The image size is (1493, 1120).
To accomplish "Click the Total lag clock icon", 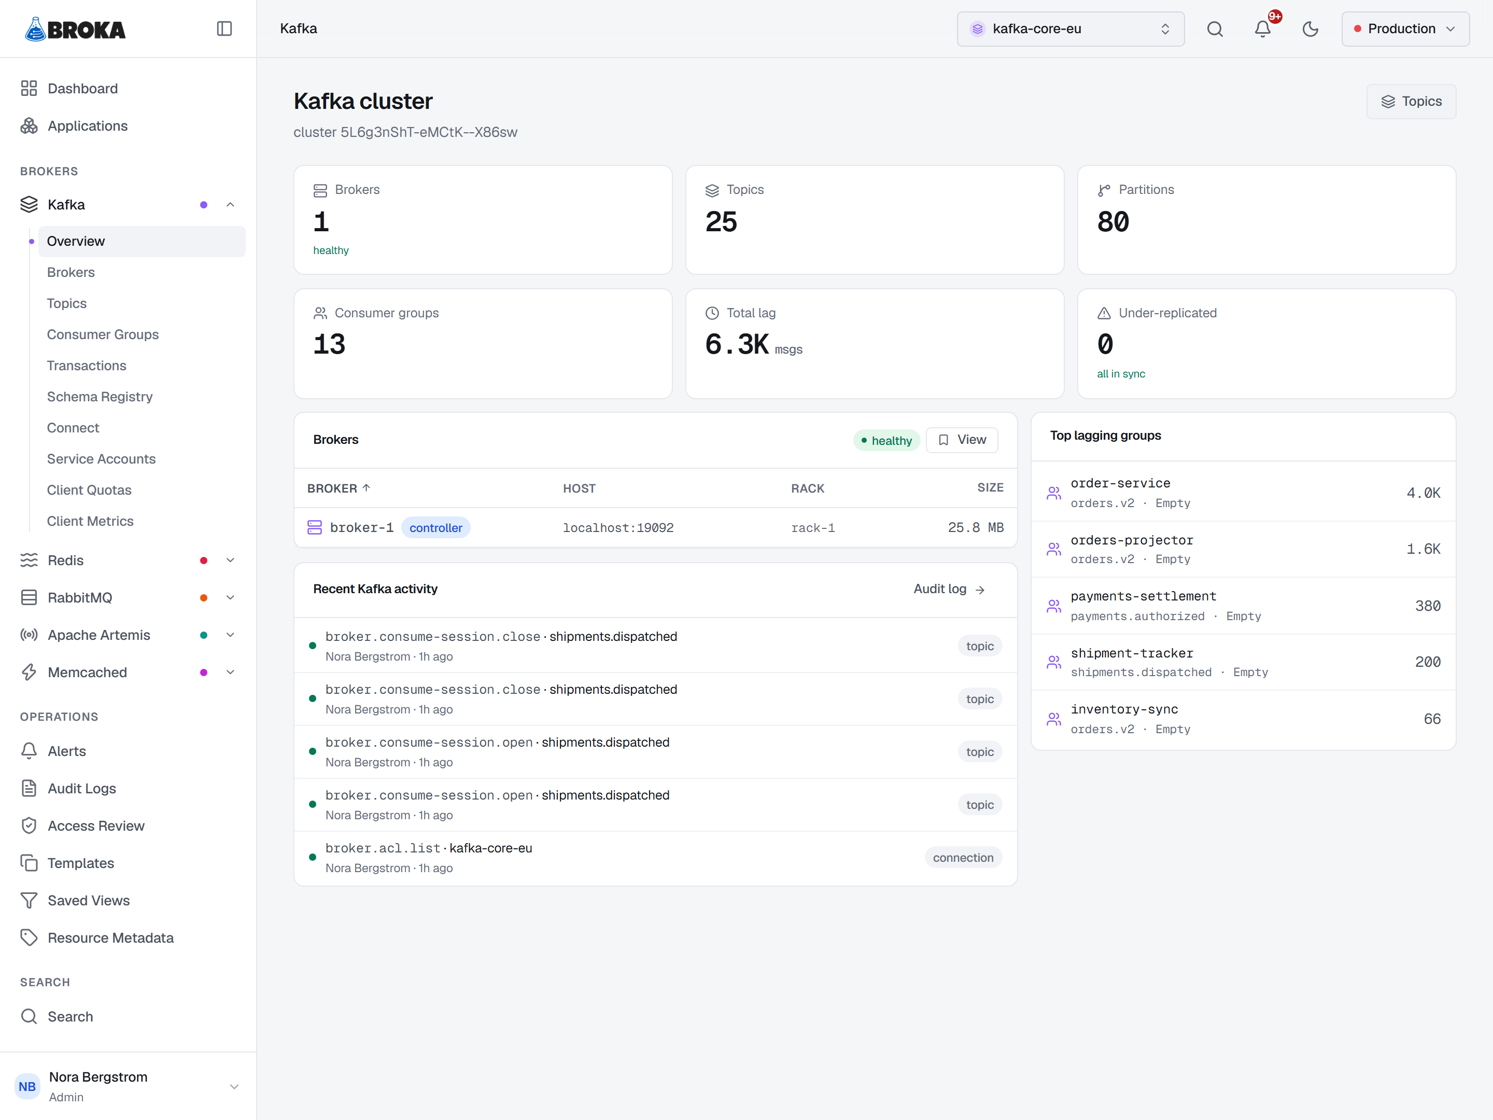I will coord(712,313).
